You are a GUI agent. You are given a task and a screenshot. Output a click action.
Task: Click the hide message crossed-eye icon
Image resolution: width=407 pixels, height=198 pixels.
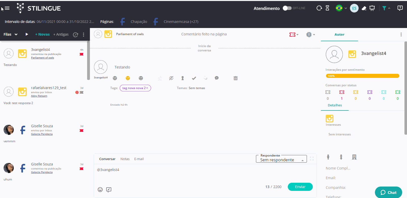click(x=171, y=78)
